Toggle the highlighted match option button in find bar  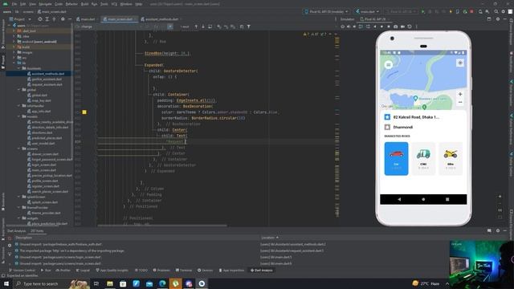tap(169, 26)
